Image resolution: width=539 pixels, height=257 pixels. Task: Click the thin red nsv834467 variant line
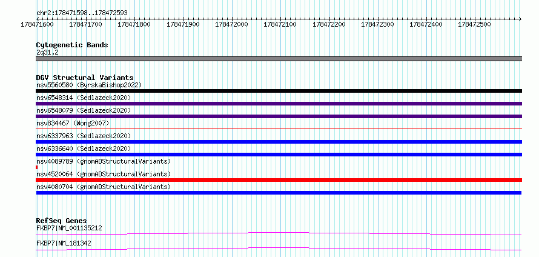point(279,128)
